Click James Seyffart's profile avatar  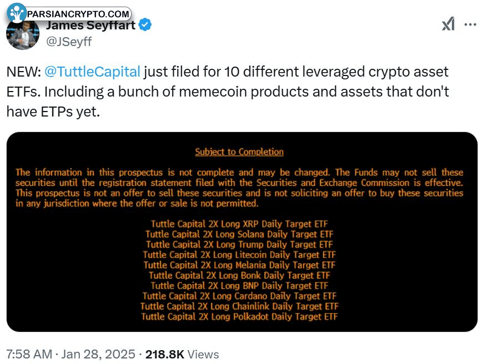tap(22, 34)
